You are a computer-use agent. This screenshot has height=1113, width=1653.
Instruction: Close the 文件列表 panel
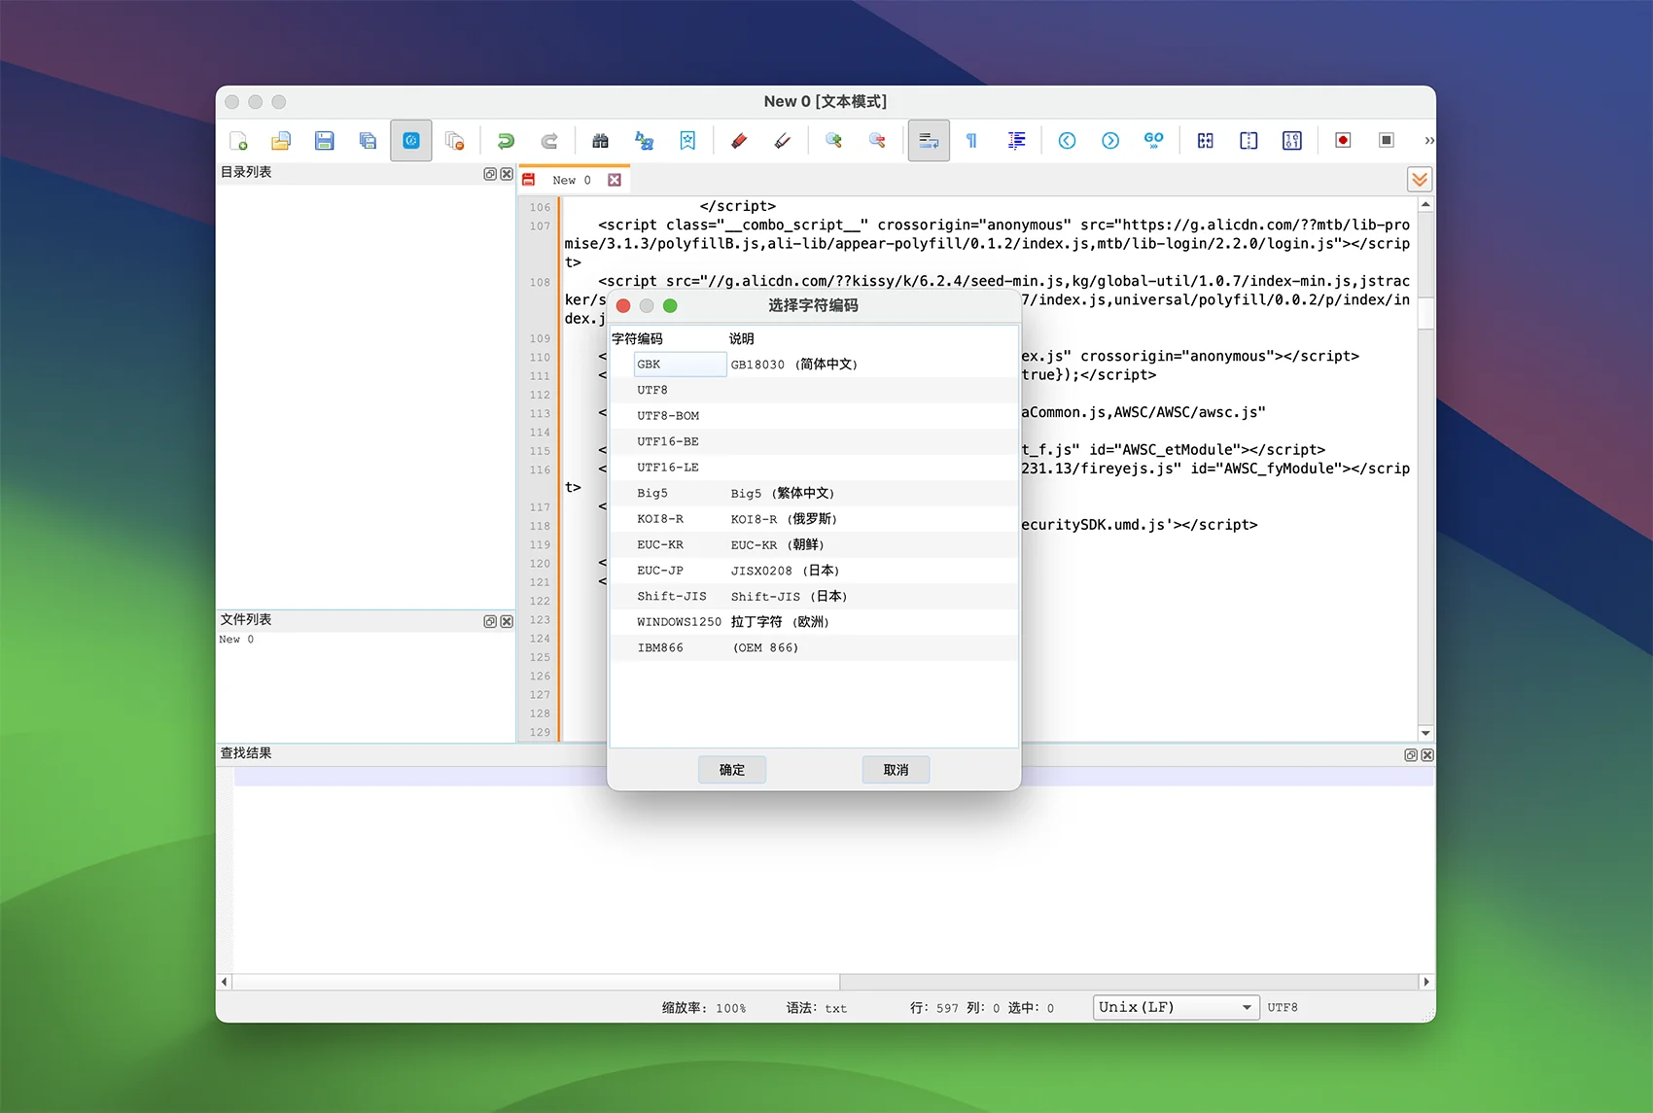point(507,621)
